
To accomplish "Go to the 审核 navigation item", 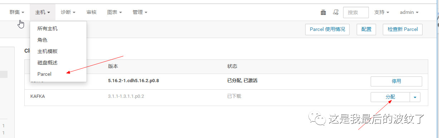I will [x=91, y=12].
